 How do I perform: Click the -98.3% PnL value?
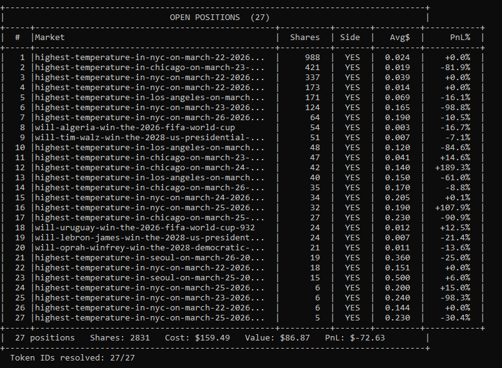coord(455,298)
